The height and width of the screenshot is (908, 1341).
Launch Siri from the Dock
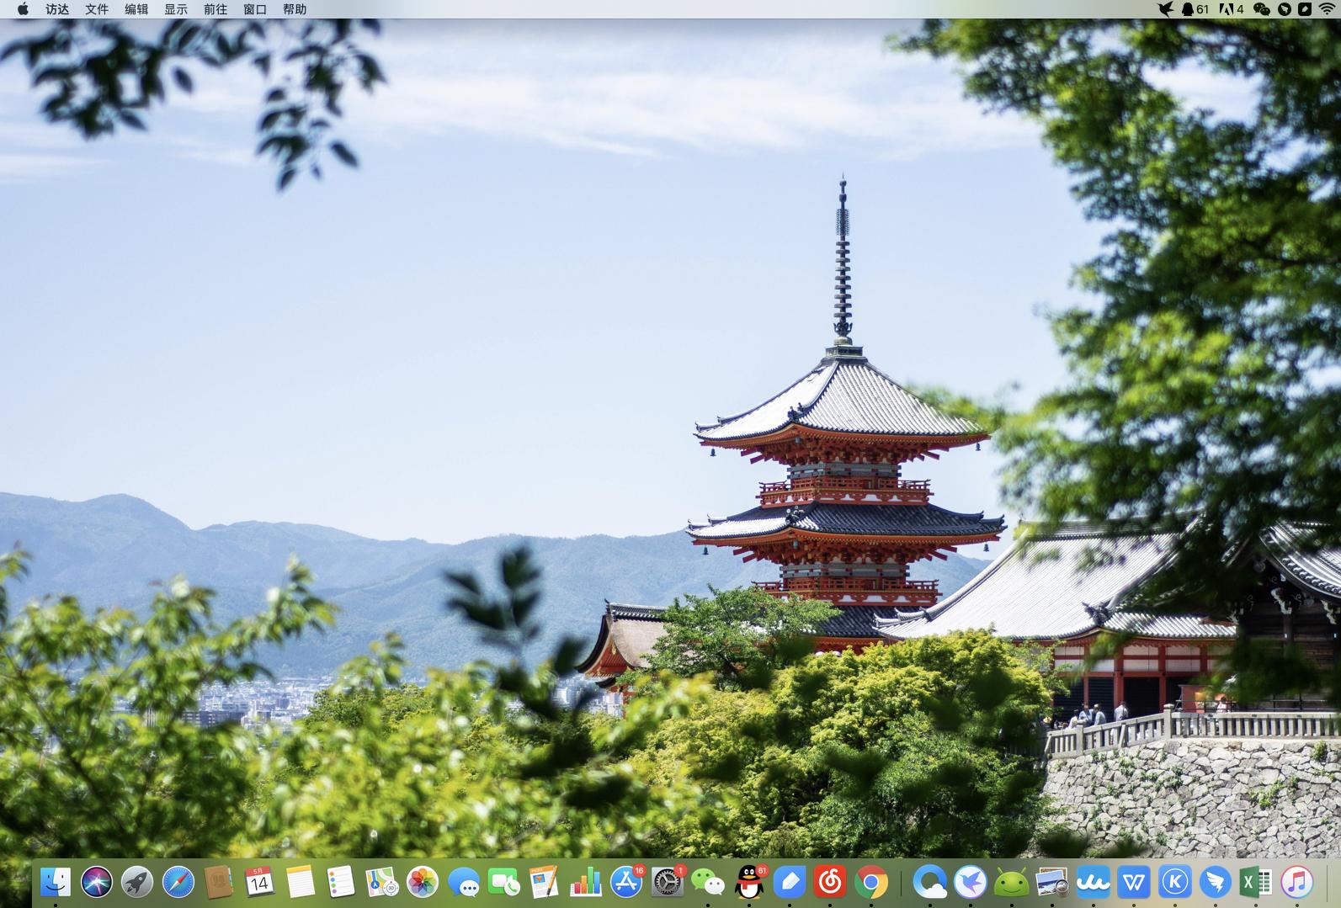pos(97,882)
